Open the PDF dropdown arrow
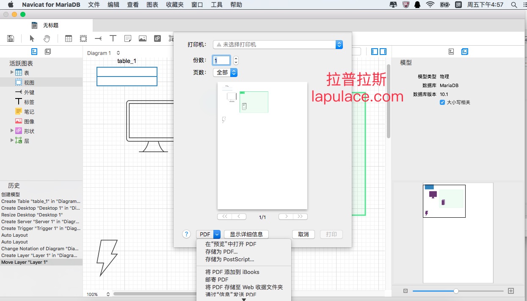 point(217,234)
